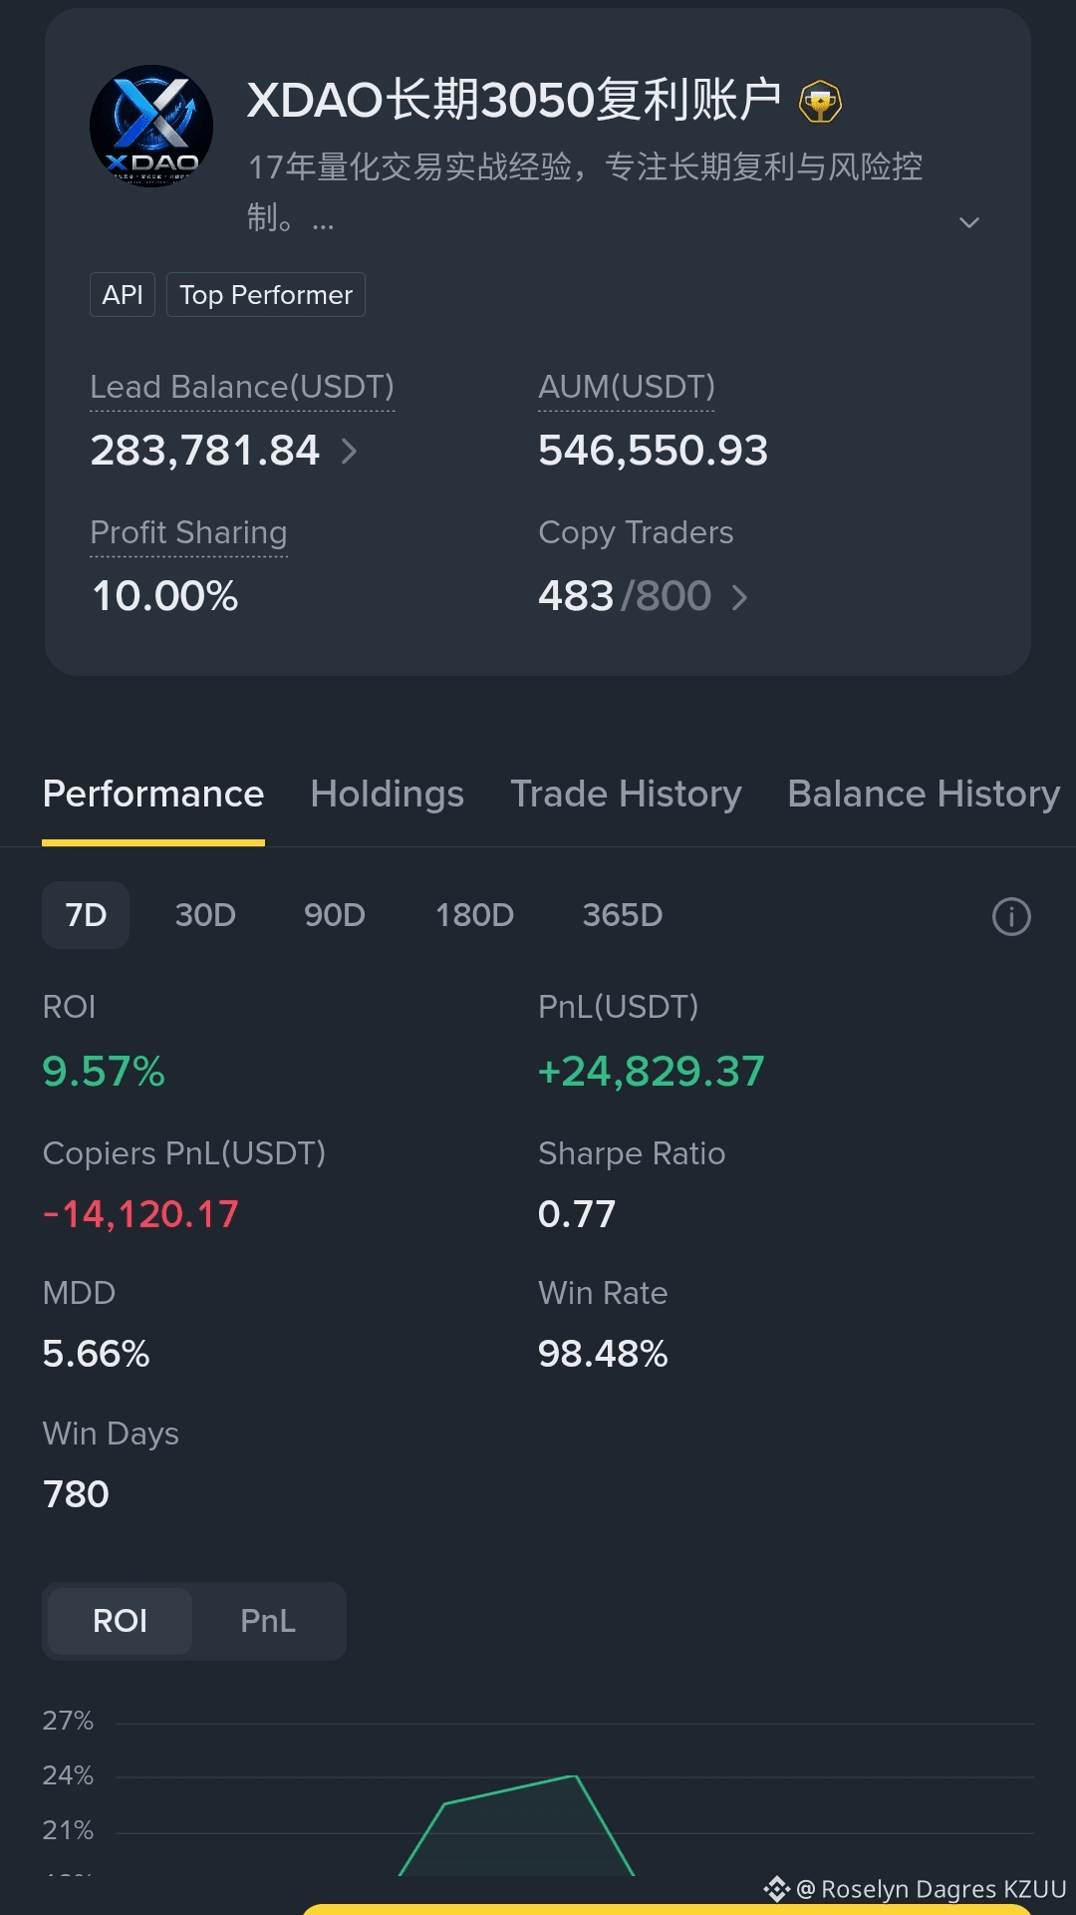
Task: Open the Holdings tab
Action: click(387, 795)
